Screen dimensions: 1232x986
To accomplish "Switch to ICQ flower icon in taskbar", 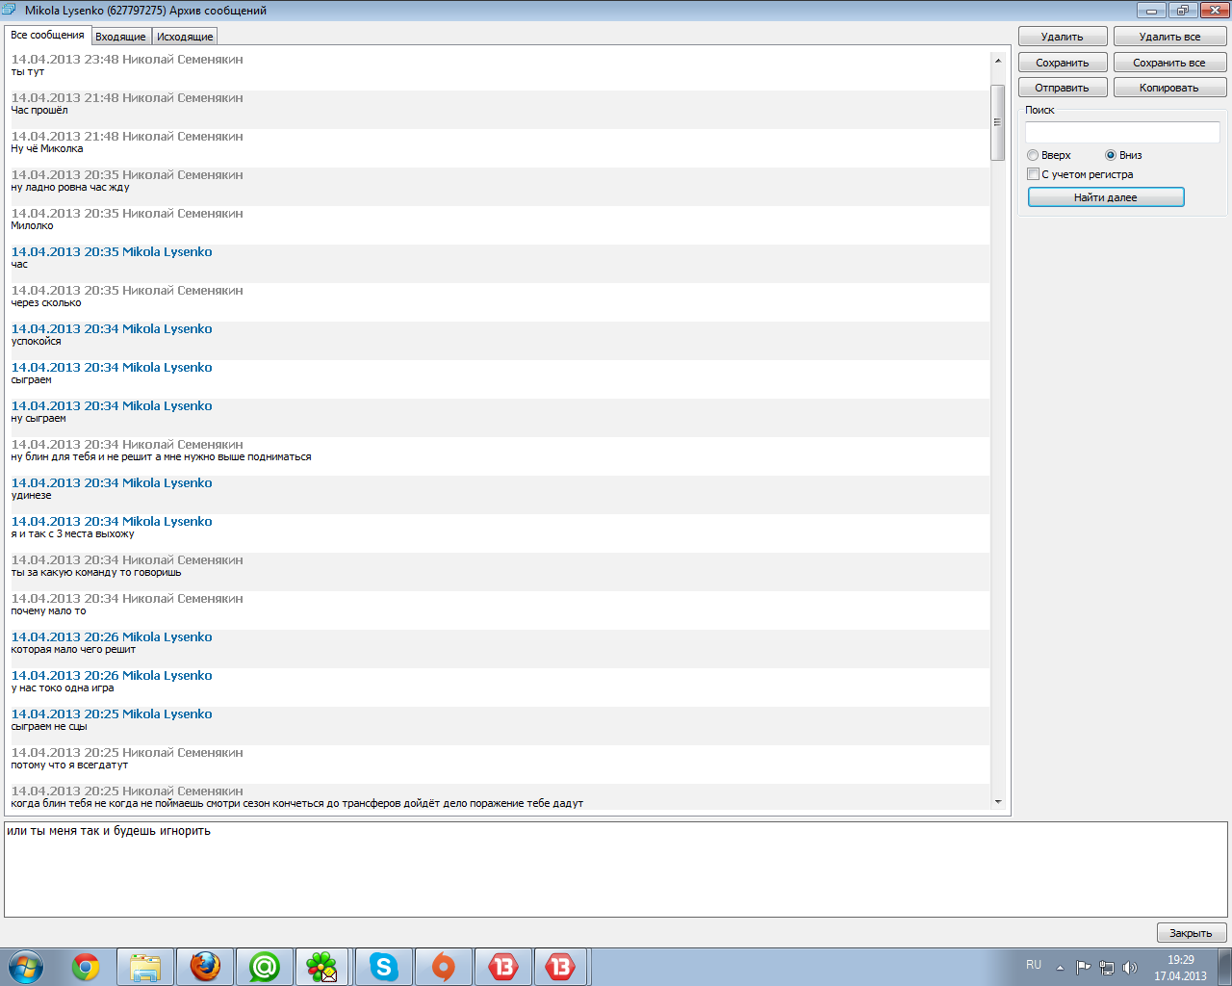I will tap(322, 967).
